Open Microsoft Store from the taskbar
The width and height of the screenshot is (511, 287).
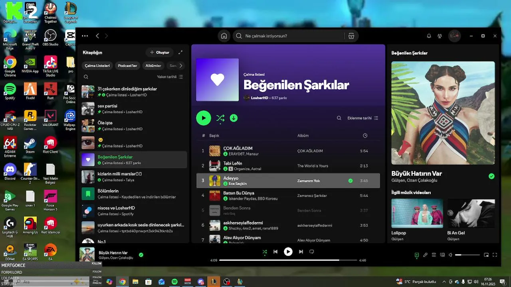pyautogui.click(x=149, y=282)
